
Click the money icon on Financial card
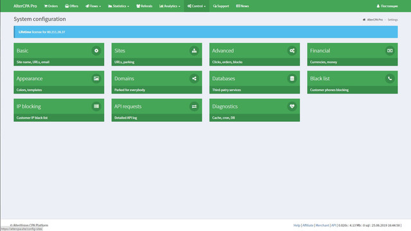click(x=390, y=51)
